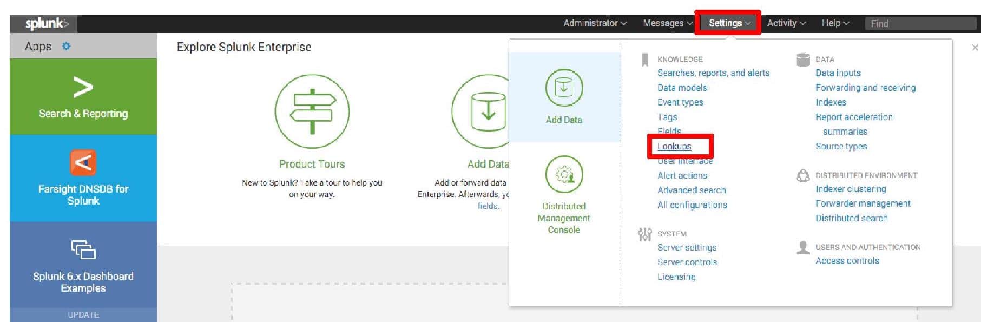Click the Product Tours signpost icon
The height and width of the screenshot is (322, 981).
pyautogui.click(x=312, y=111)
